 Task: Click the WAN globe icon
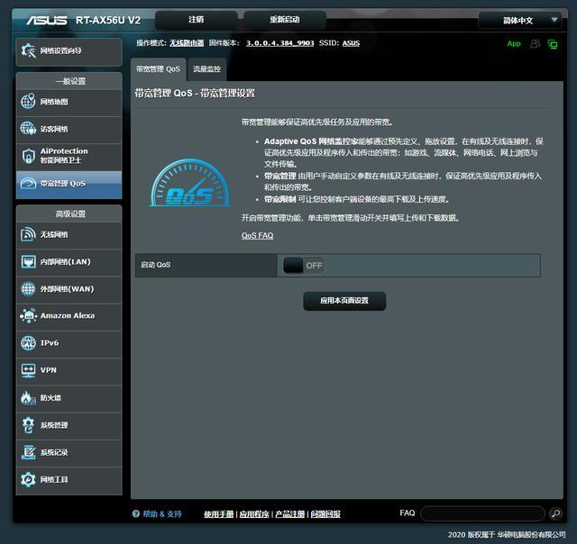(28, 289)
